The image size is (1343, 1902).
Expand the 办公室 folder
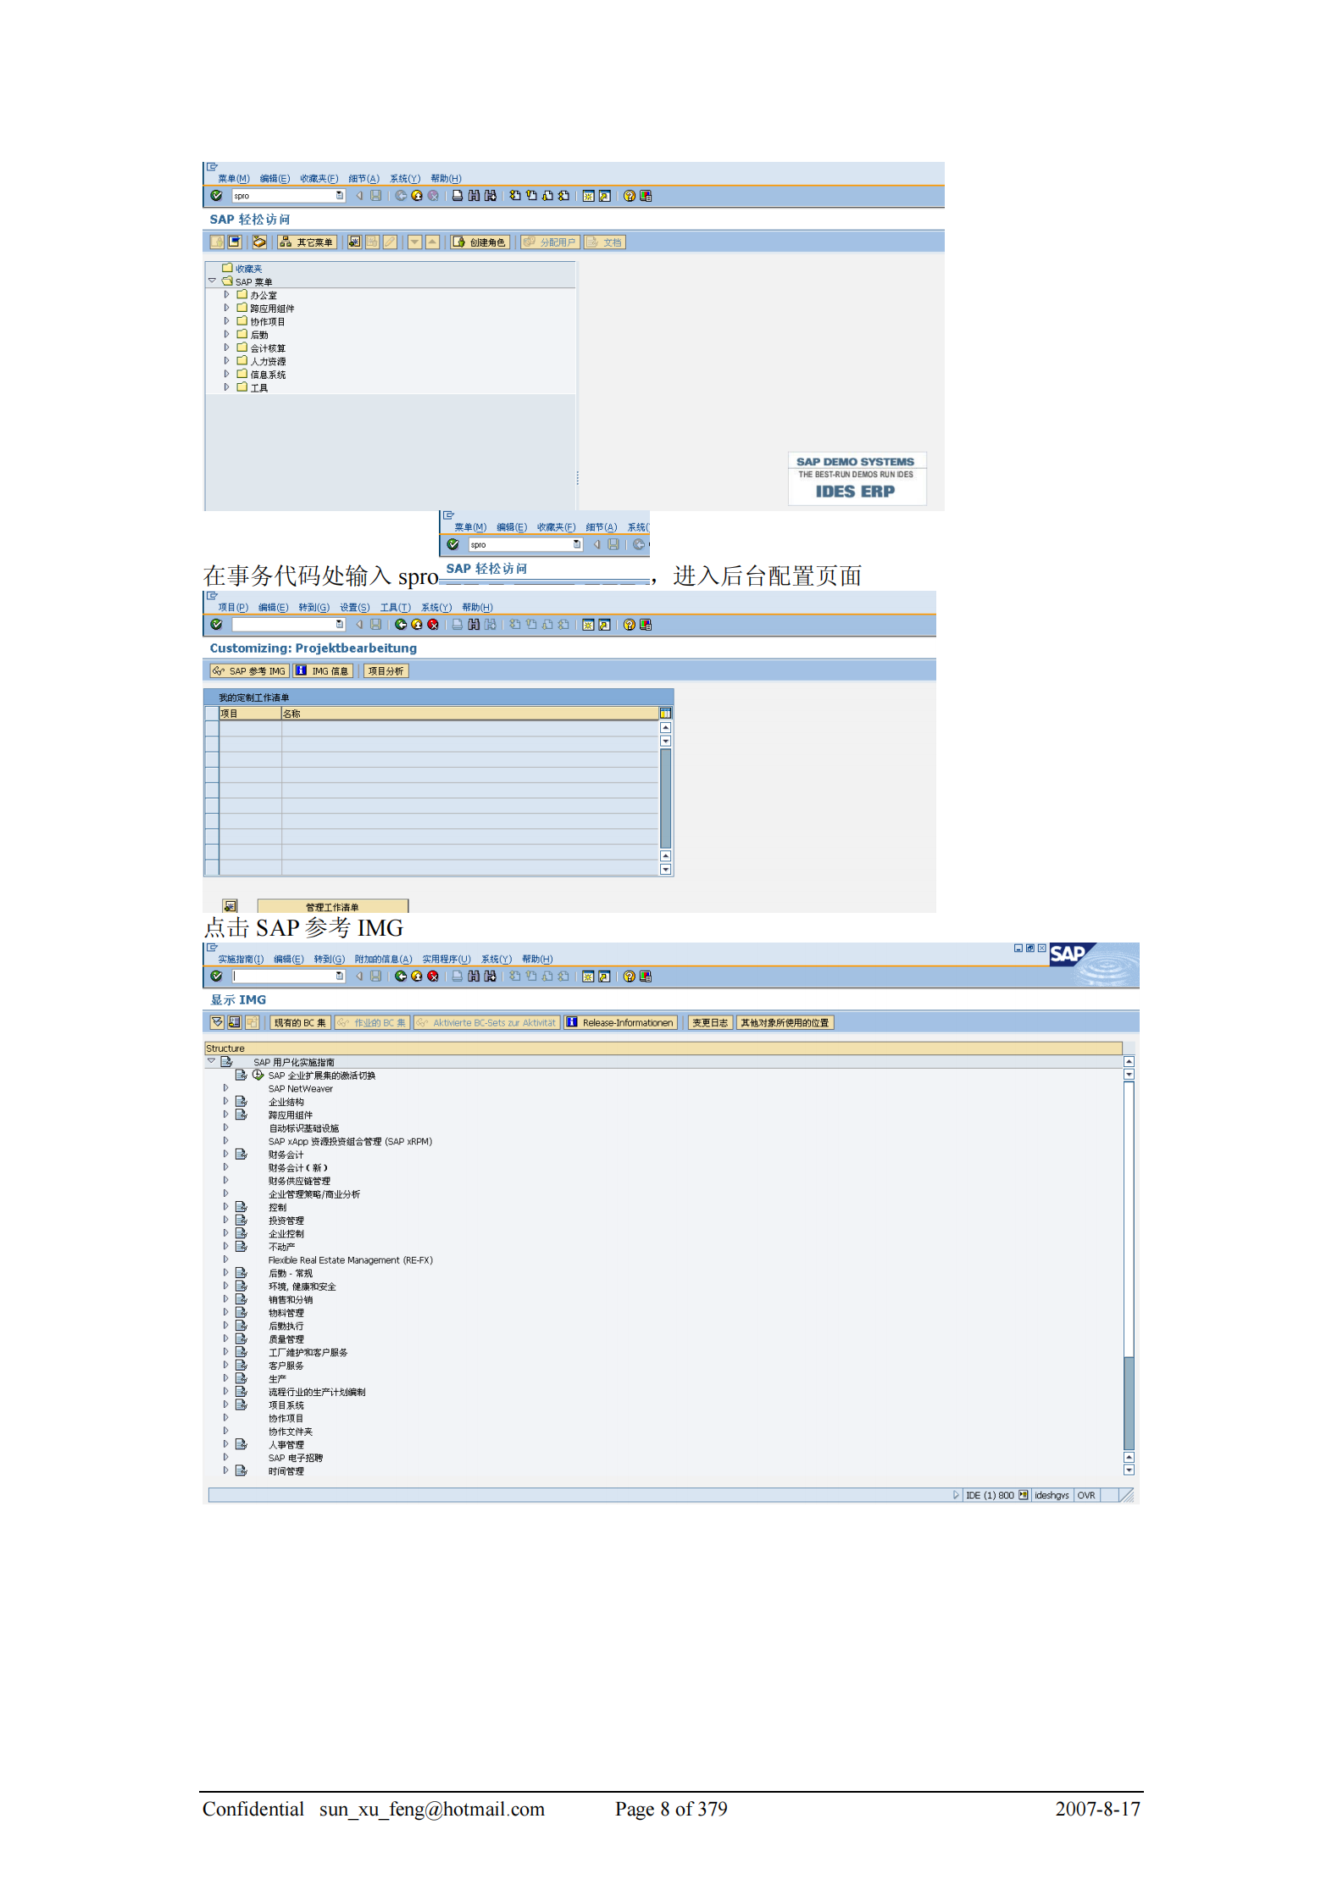point(226,295)
